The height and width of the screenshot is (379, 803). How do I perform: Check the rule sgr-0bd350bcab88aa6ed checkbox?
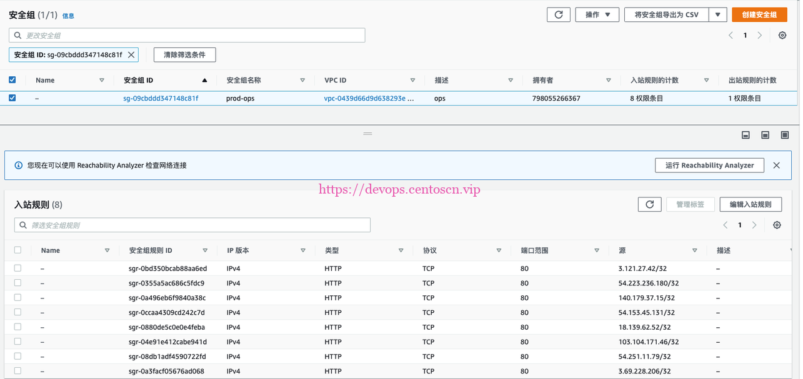[x=17, y=268]
